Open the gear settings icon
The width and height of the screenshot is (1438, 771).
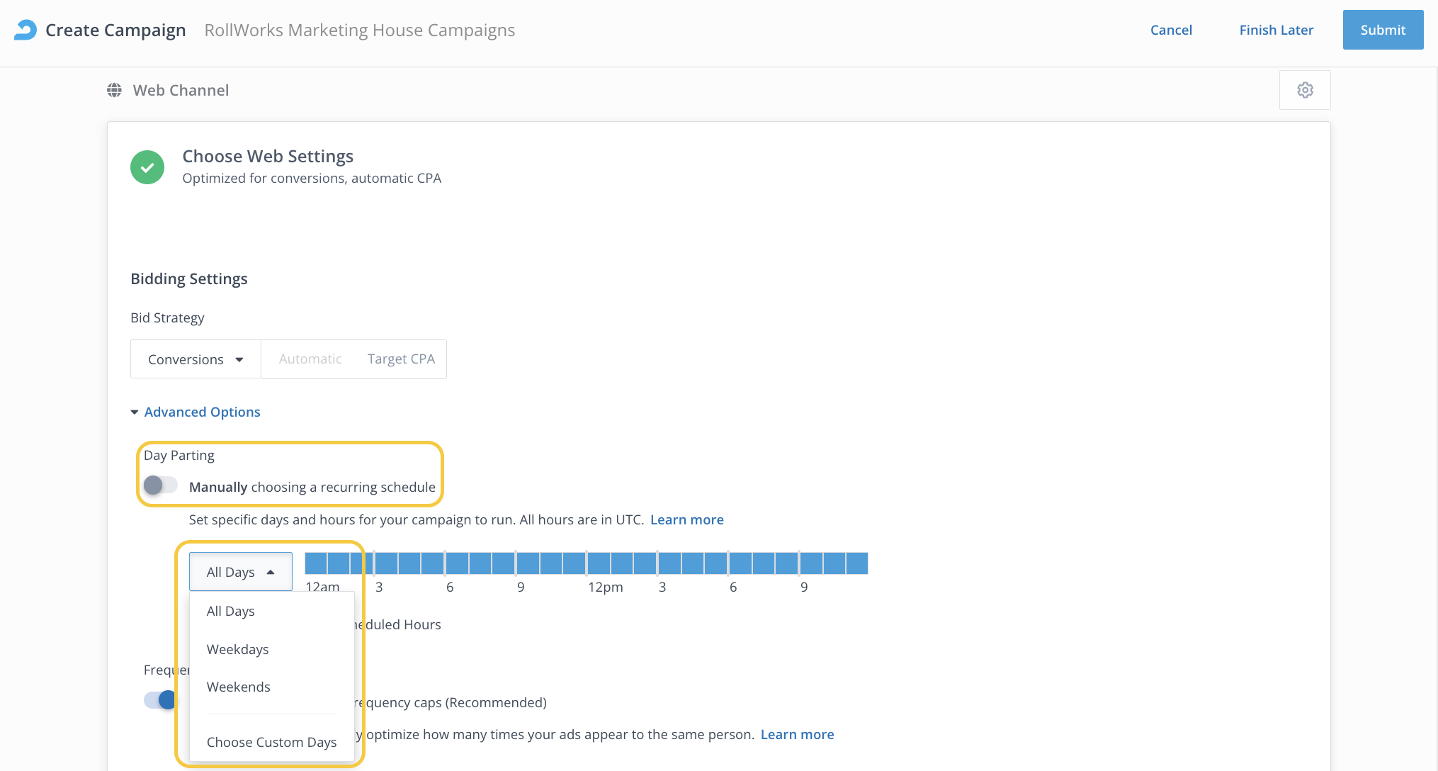coord(1305,90)
